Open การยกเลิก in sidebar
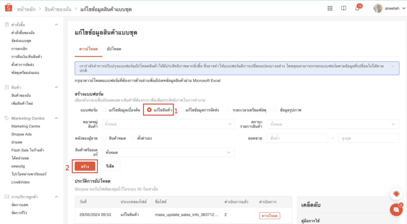Viewport: 407px width, 224px height. click(x=19, y=49)
